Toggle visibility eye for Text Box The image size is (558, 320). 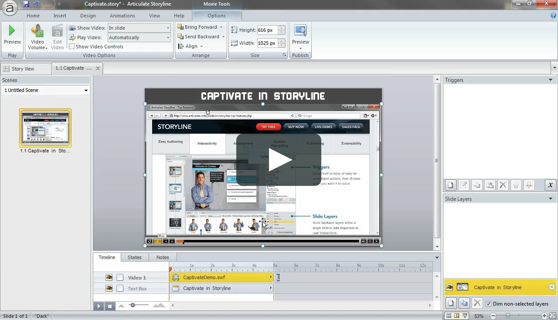pyautogui.click(x=109, y=288)
